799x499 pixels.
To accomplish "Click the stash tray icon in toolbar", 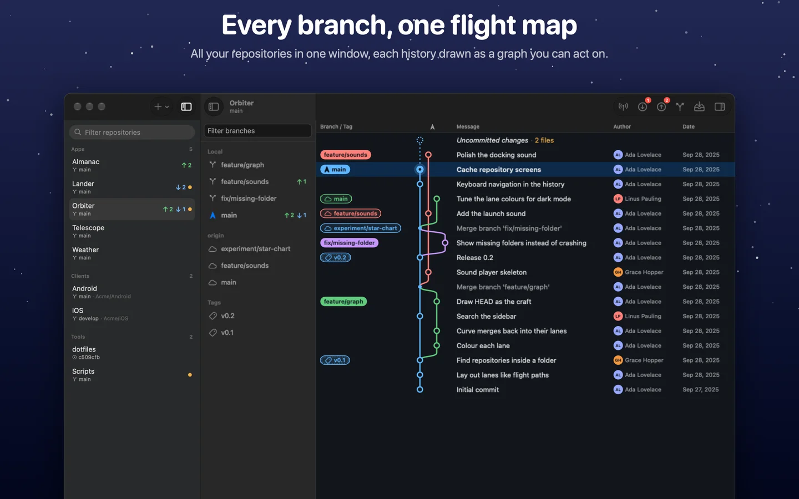I will coord(699,106).
